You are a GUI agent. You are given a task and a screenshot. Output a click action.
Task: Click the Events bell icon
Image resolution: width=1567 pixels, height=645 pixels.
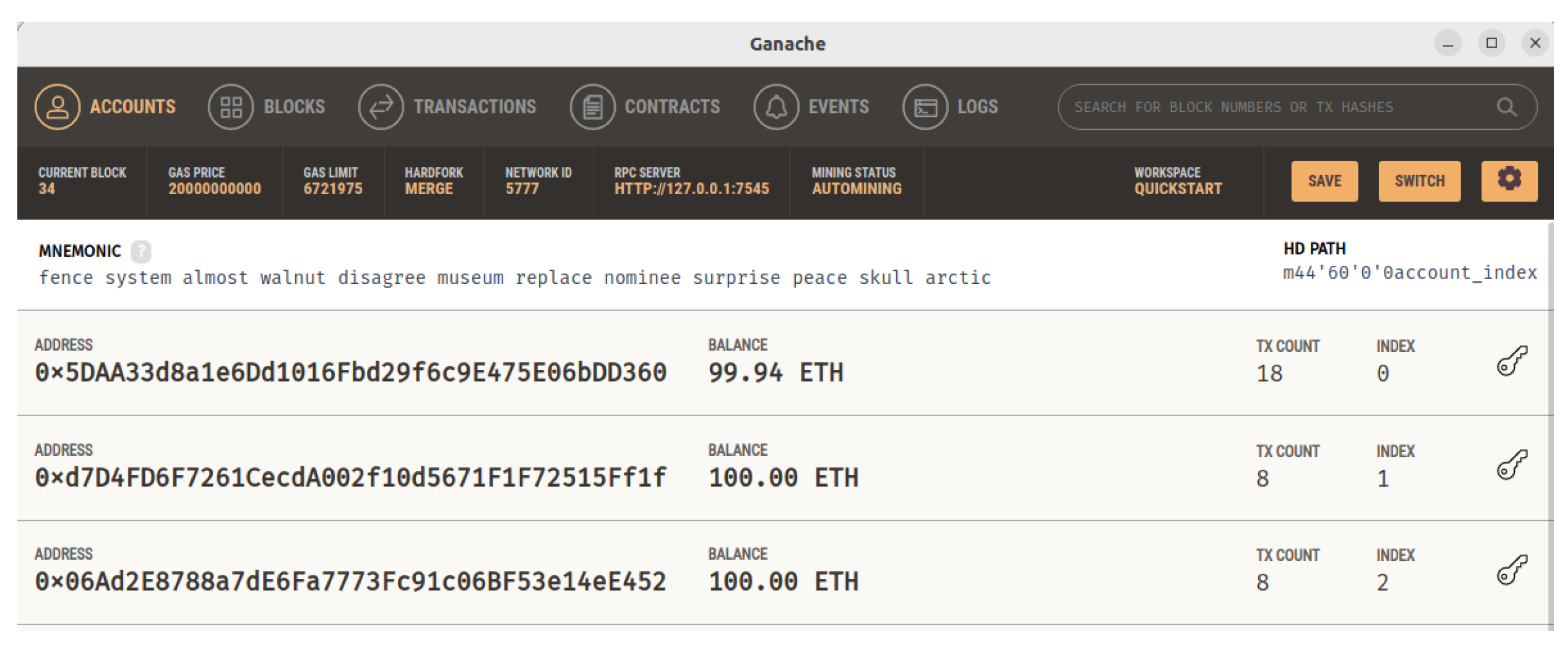point(776,107)
